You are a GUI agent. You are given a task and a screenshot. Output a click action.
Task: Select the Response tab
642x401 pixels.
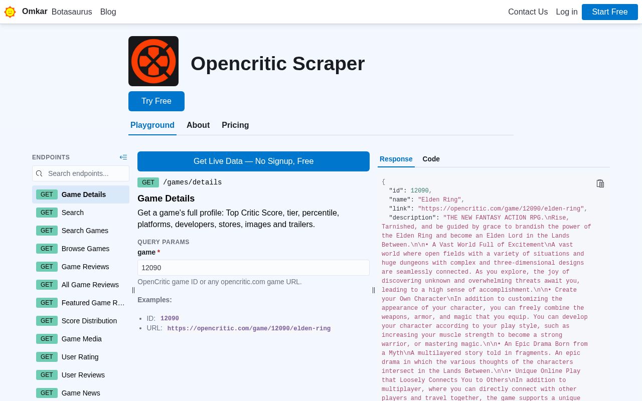[396, 159]
